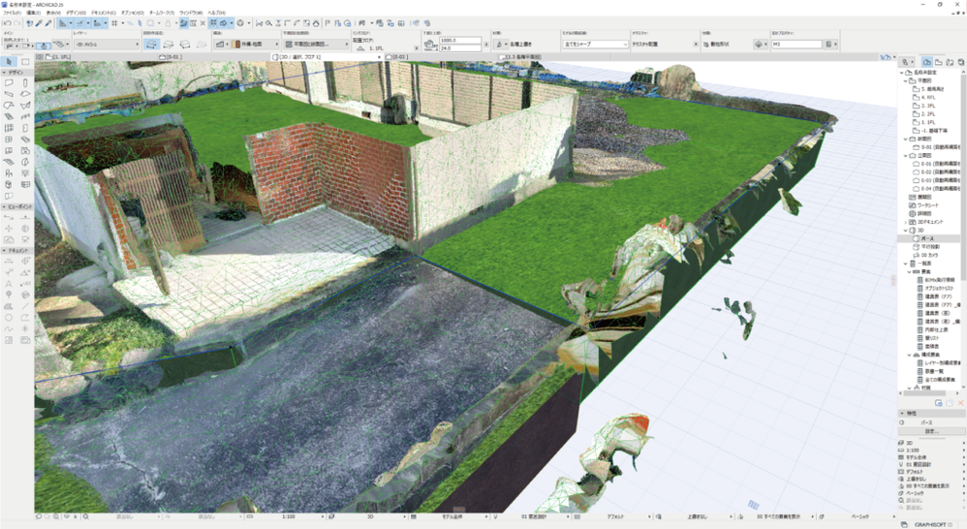The image size is (967, 529).
Task: Click red delete icon under Navigator
Action: pyautogui.click(x=961, y=403)
